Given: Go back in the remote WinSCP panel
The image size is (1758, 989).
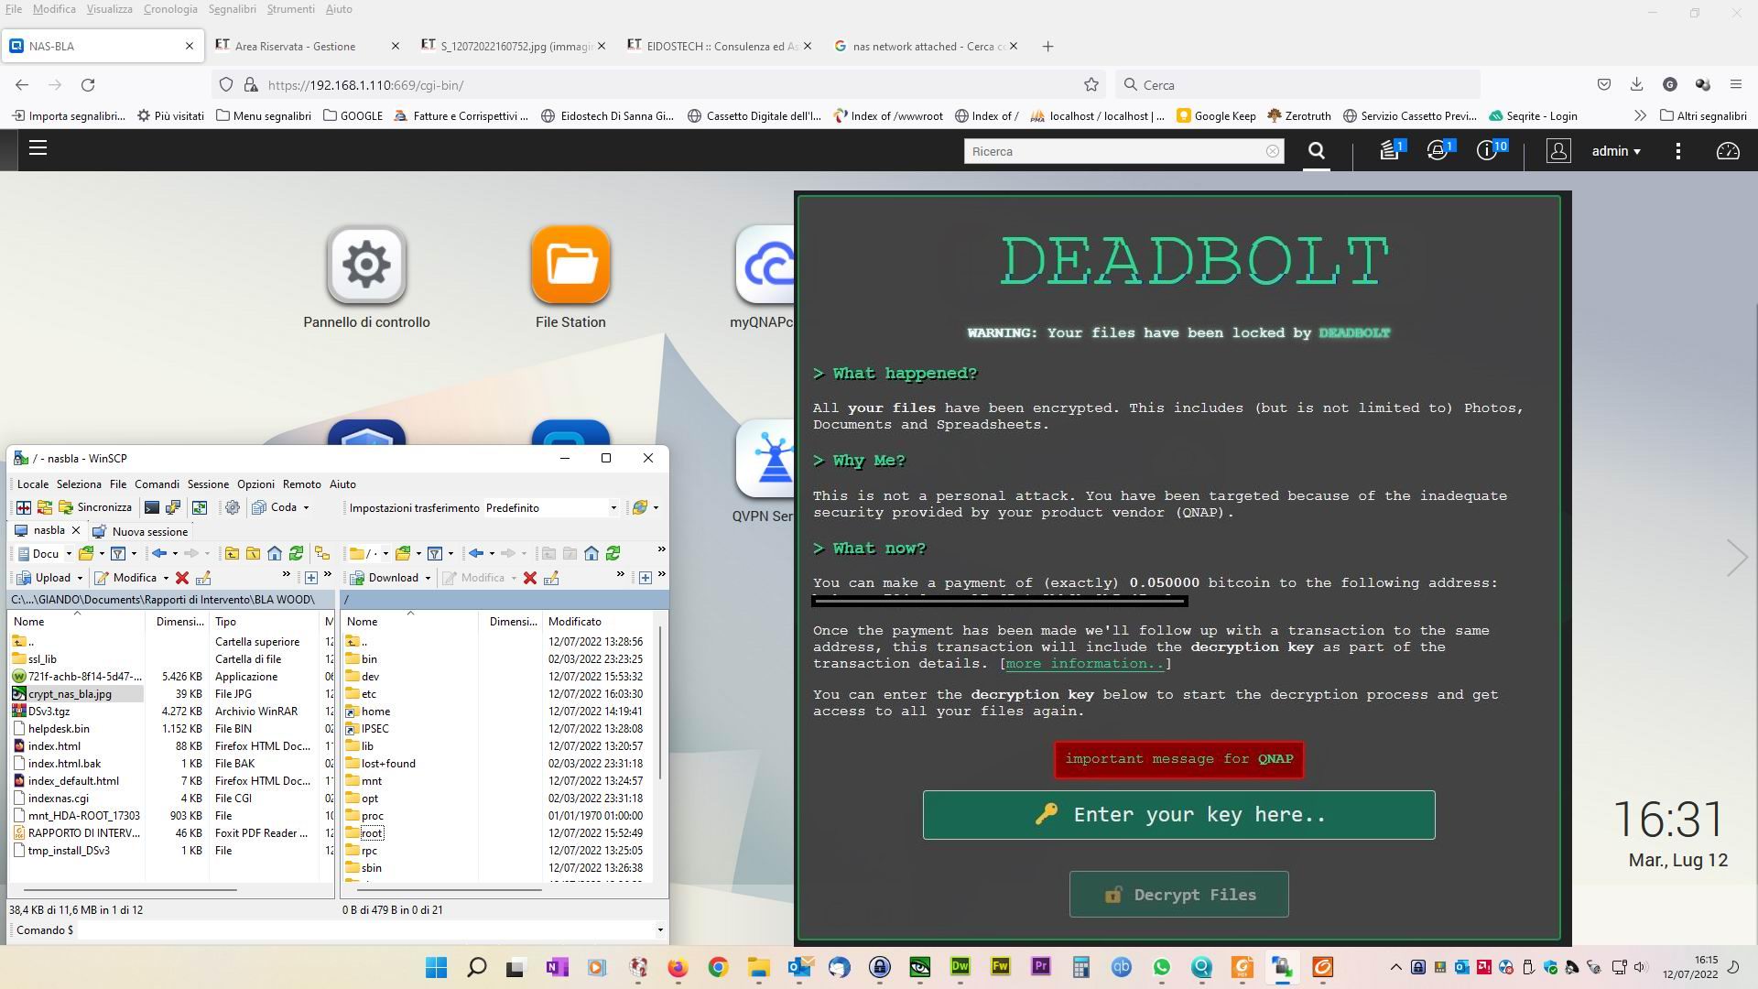Looking at the screenshot, I should click(x=476, y=553).
